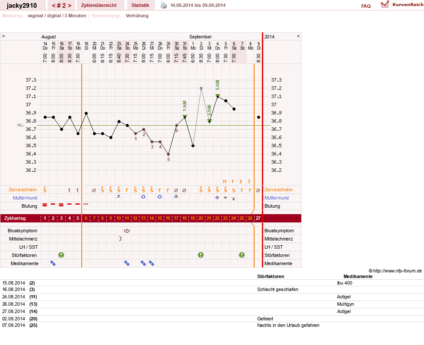Viewport: 424px width, 345px height.
Task: Click the Muttermund symbol on cycle day 24
Action: 234,199
